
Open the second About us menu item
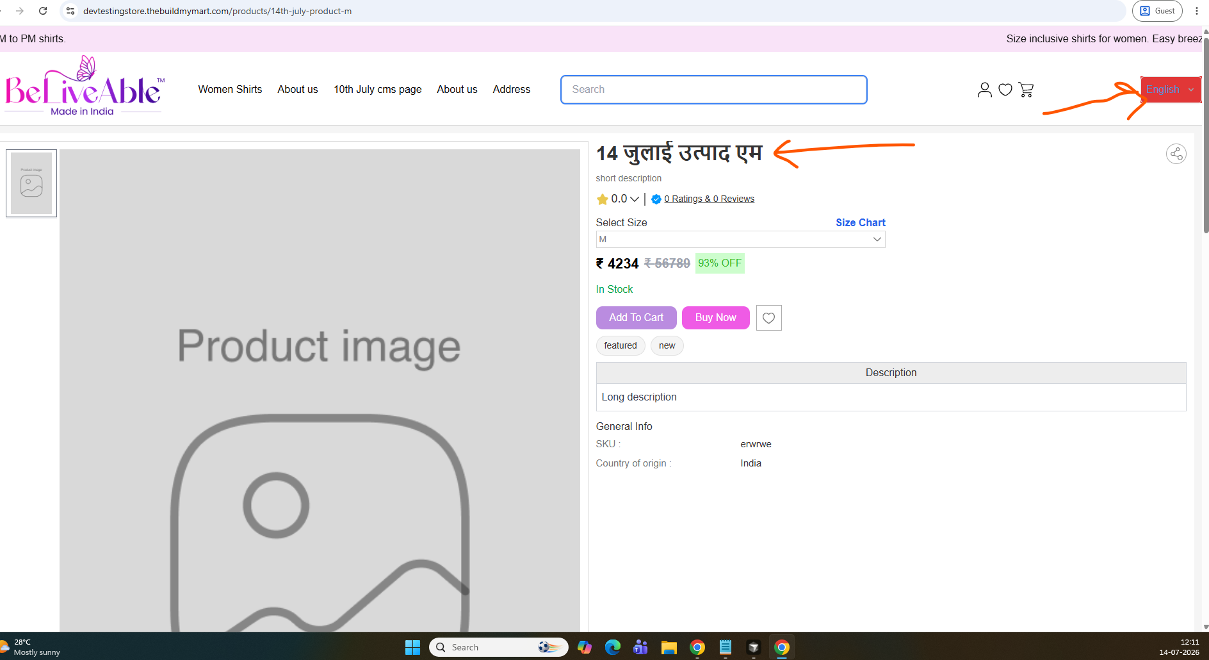point(457,90)
